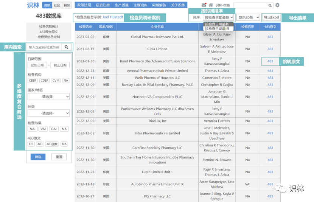Toggle CDER inspection agency filter
The width and height of the screenshot is (314, 202).
[45, 81]
